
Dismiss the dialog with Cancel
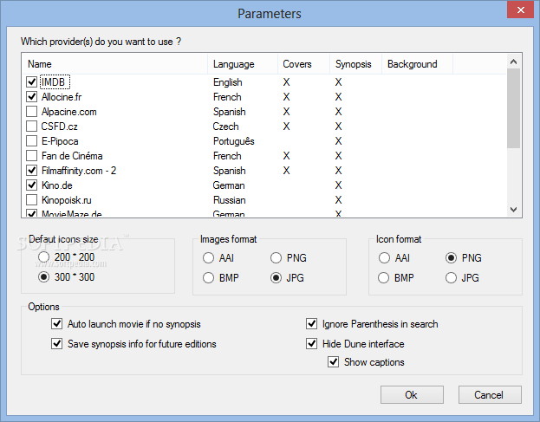click(x=490, y=394)
